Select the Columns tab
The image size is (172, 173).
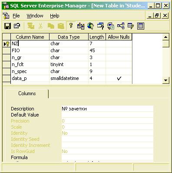[27, 93]
